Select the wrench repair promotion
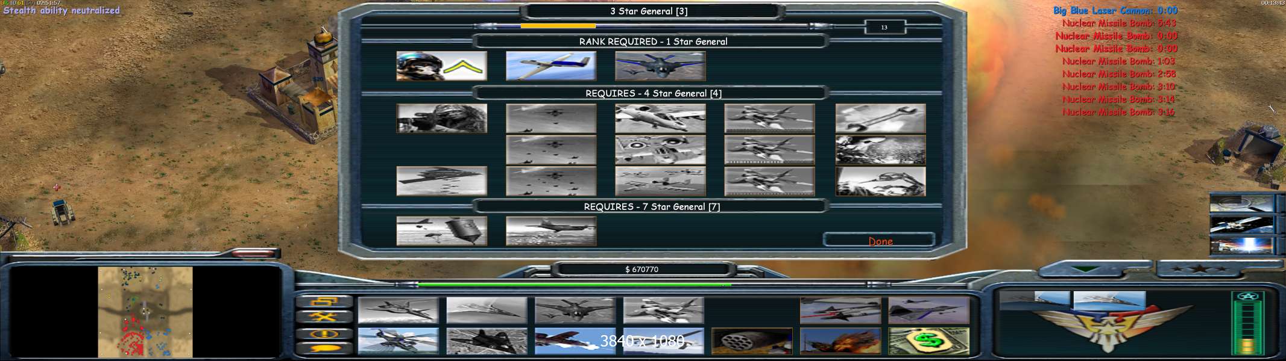 (880, 119)
